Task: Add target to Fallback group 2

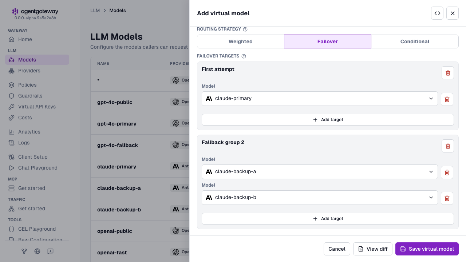Action: 328,219
